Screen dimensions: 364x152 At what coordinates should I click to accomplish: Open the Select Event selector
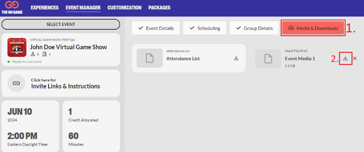coord(61,24)
